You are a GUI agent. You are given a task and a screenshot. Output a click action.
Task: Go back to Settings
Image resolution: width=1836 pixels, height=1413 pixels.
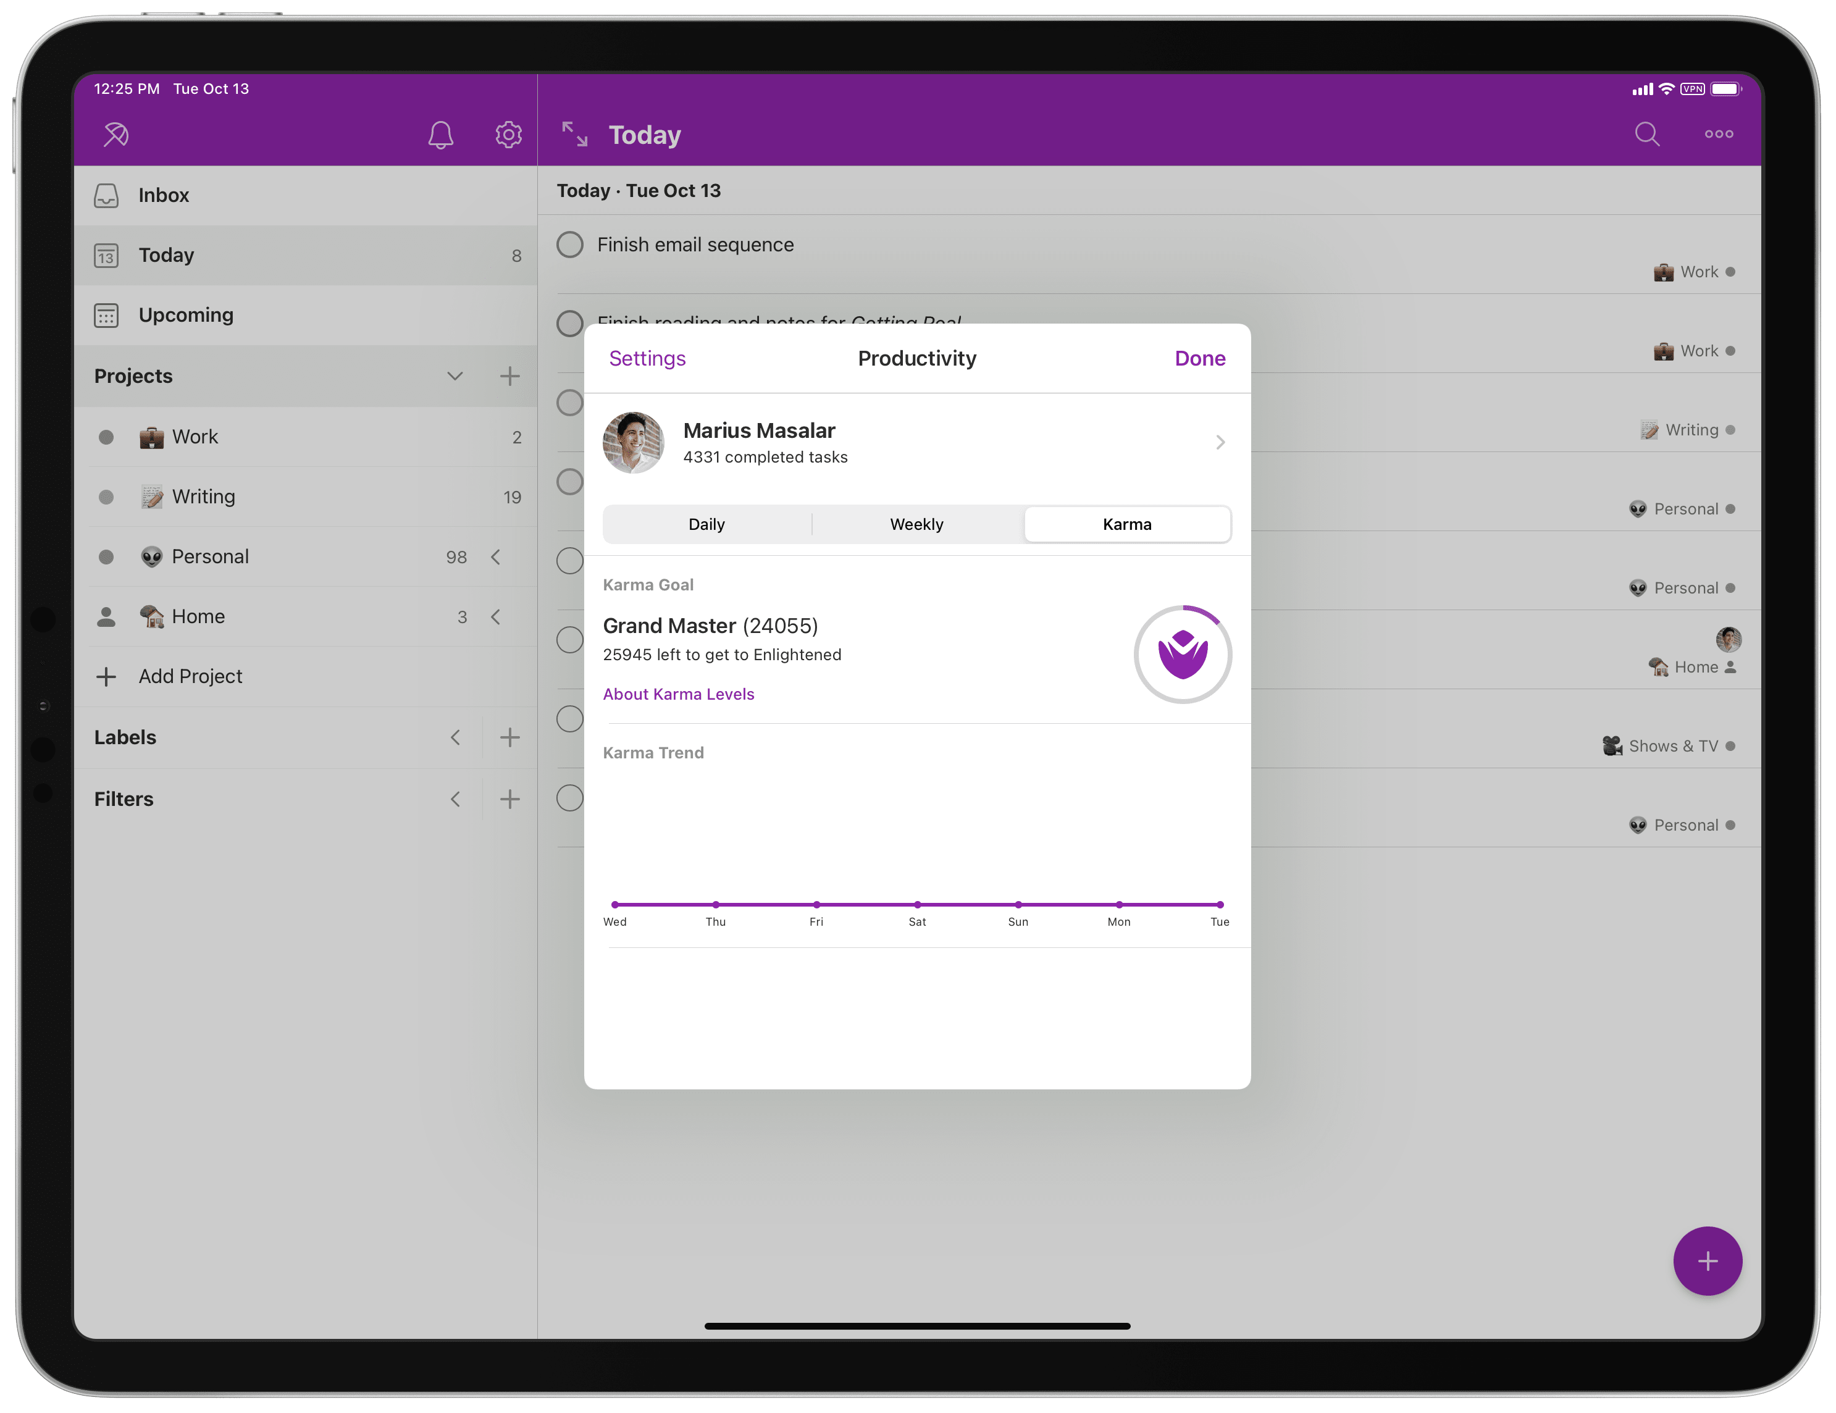tap(647, 359)
